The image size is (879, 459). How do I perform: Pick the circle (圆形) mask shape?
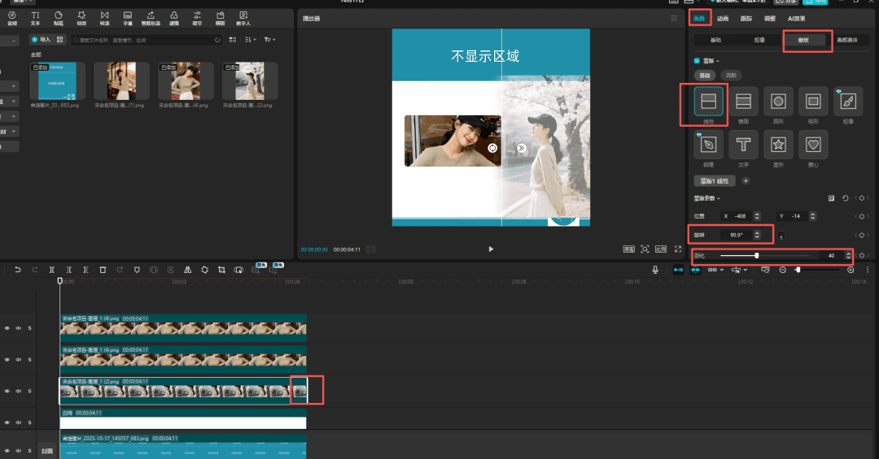(778, 102)
